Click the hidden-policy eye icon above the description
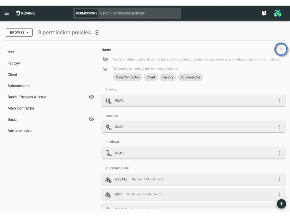 [x=105, y=59]
